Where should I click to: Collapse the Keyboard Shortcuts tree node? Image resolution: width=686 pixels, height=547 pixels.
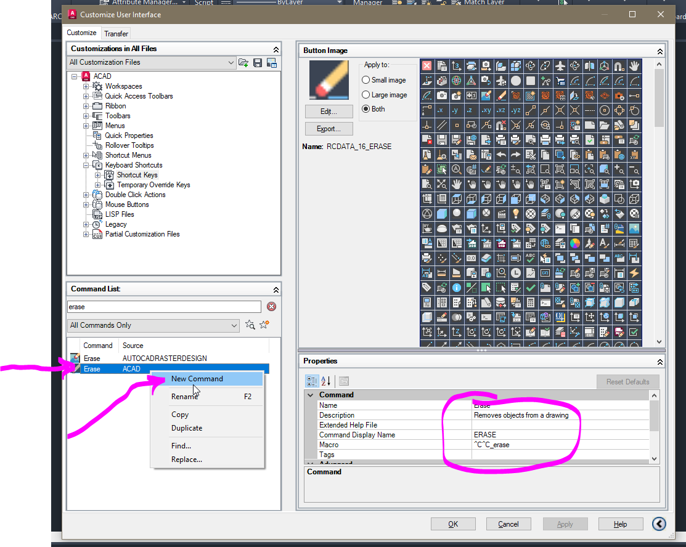click(x=86, y=165)
